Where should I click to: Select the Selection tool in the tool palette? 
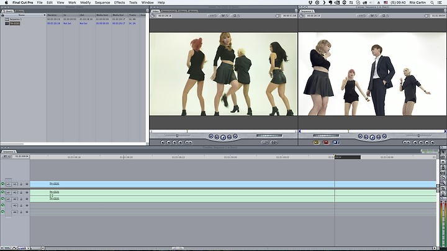(x=443, y=152)
